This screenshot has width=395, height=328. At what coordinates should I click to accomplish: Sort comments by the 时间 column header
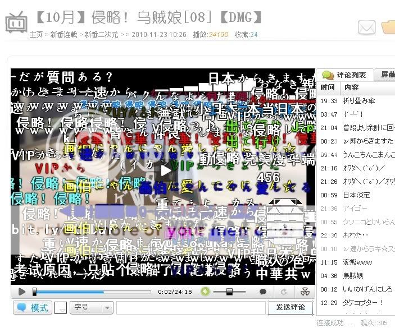(328, 87)
